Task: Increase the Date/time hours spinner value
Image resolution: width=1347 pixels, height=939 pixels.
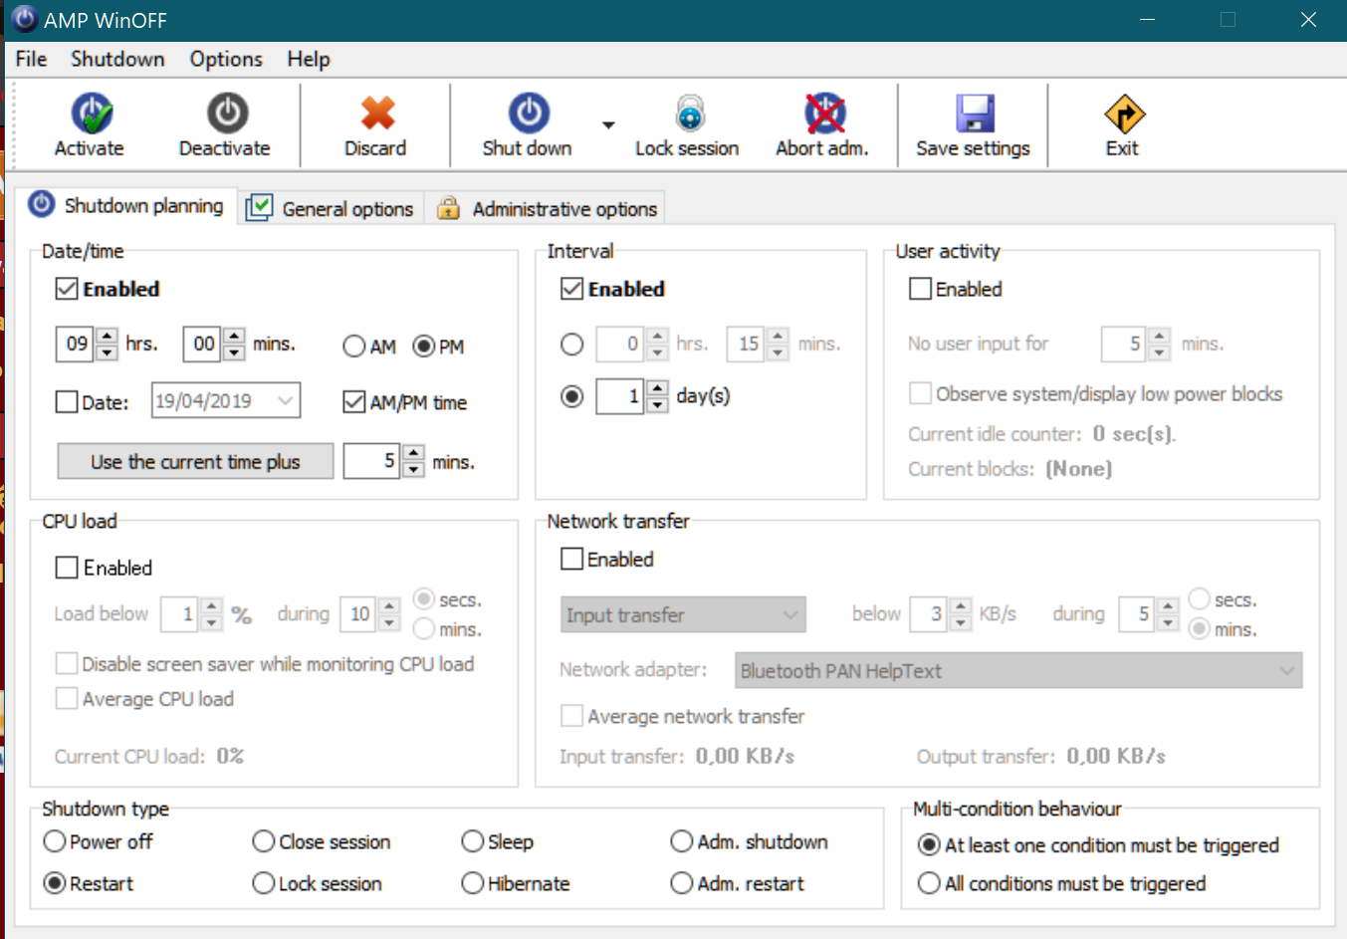Action: [x=108, y=336]
